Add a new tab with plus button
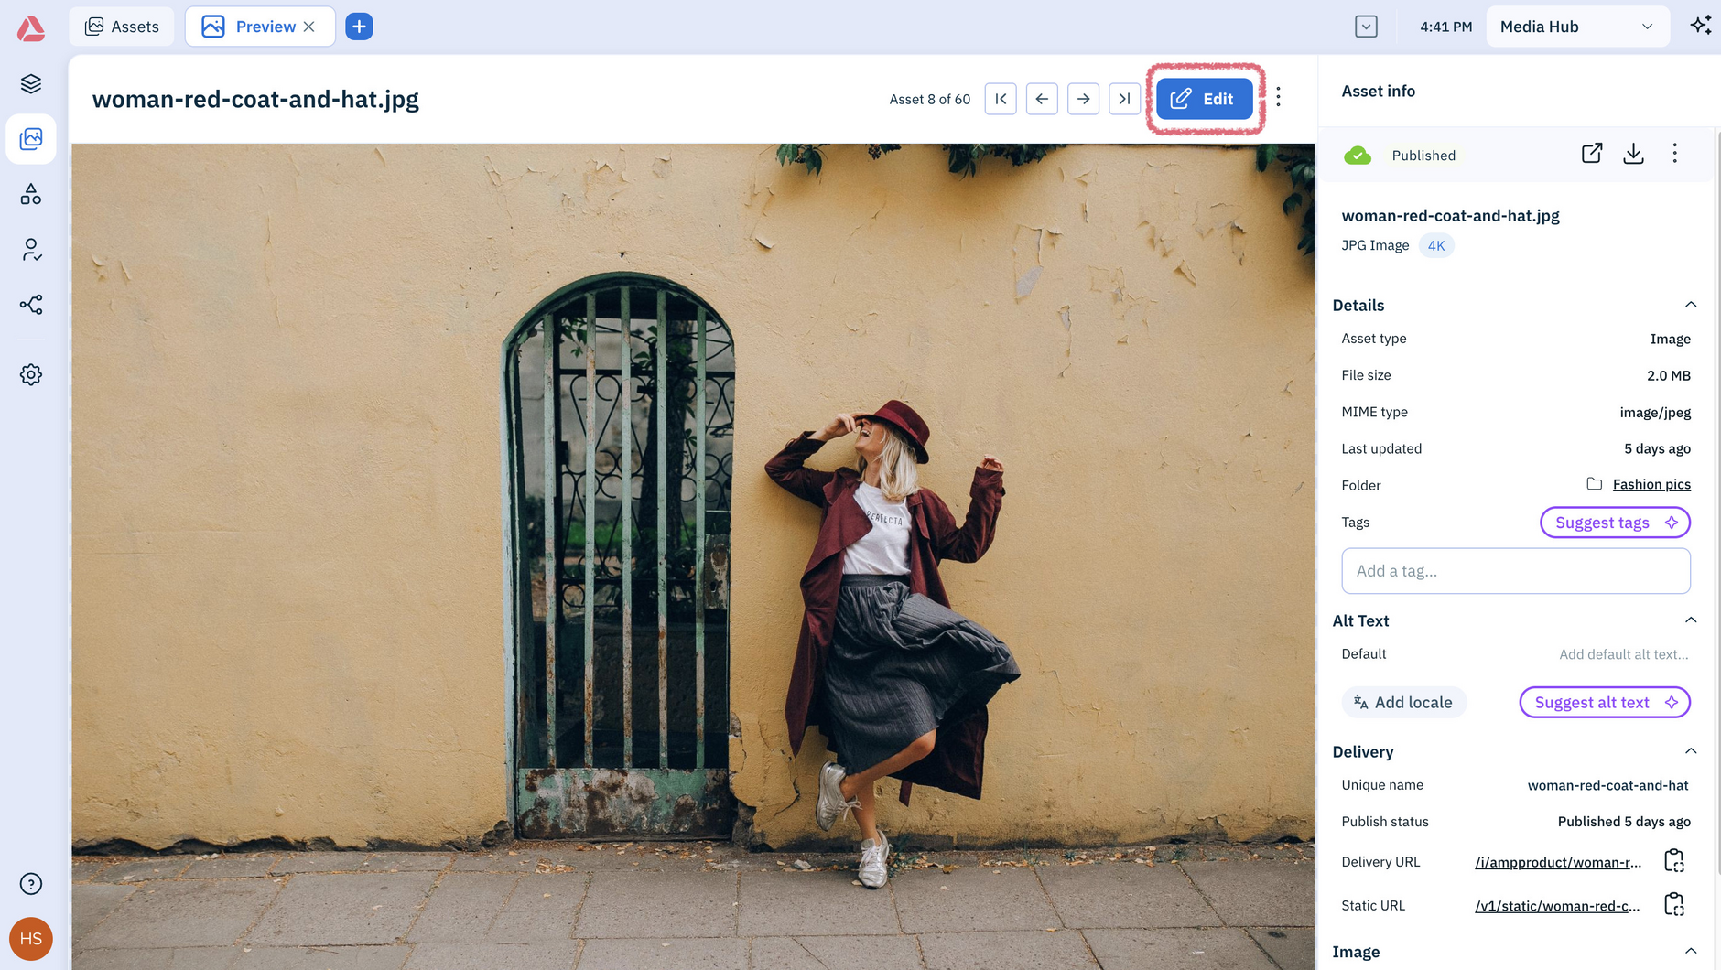 tap(359, 27)
